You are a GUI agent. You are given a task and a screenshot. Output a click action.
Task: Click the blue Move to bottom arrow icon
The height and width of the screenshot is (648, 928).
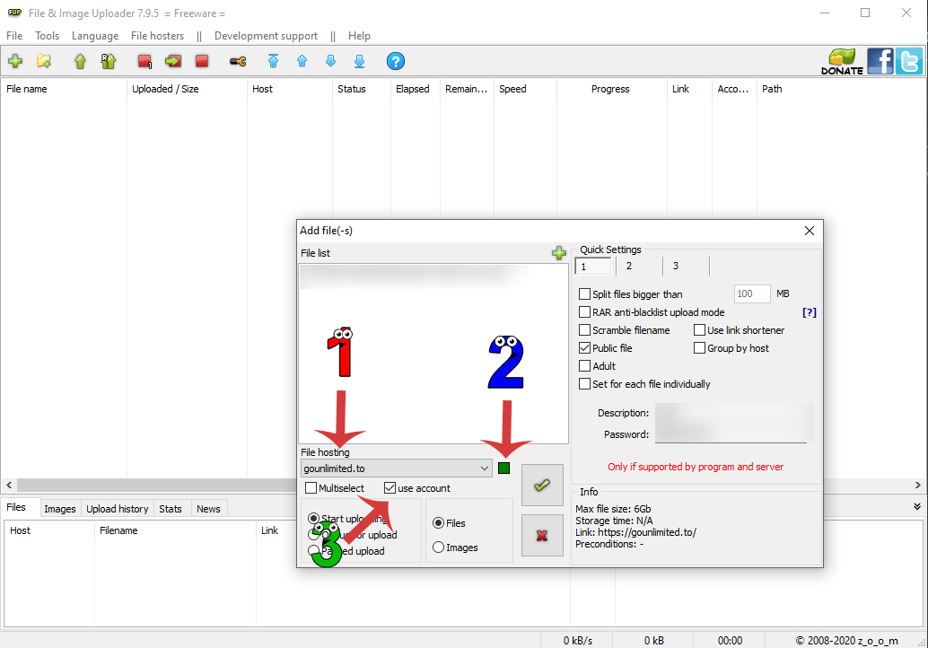tap(359, 61)
